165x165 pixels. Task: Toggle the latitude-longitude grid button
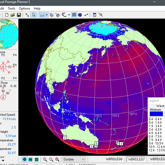pyautogui.click(x=74, y=15)
